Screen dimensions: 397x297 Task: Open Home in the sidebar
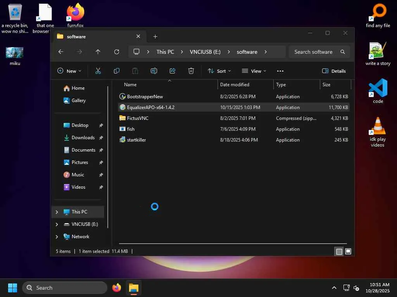coord(78,88)
